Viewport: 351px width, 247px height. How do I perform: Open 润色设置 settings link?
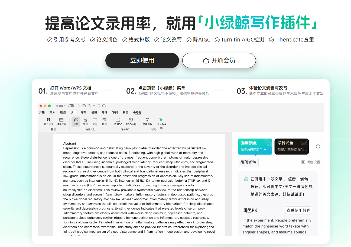click(x=310, y=162)
